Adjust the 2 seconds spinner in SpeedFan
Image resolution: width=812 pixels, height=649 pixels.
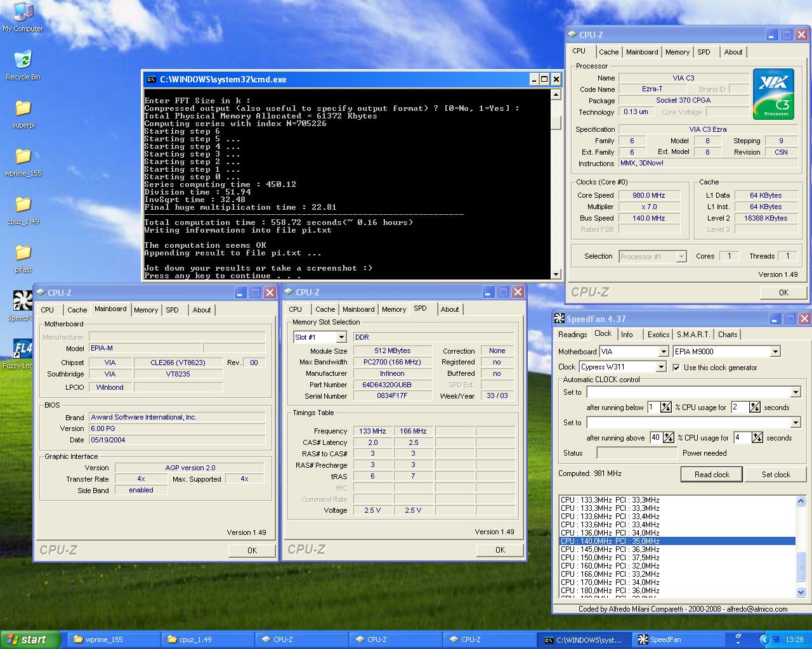[x=754, y=407]
